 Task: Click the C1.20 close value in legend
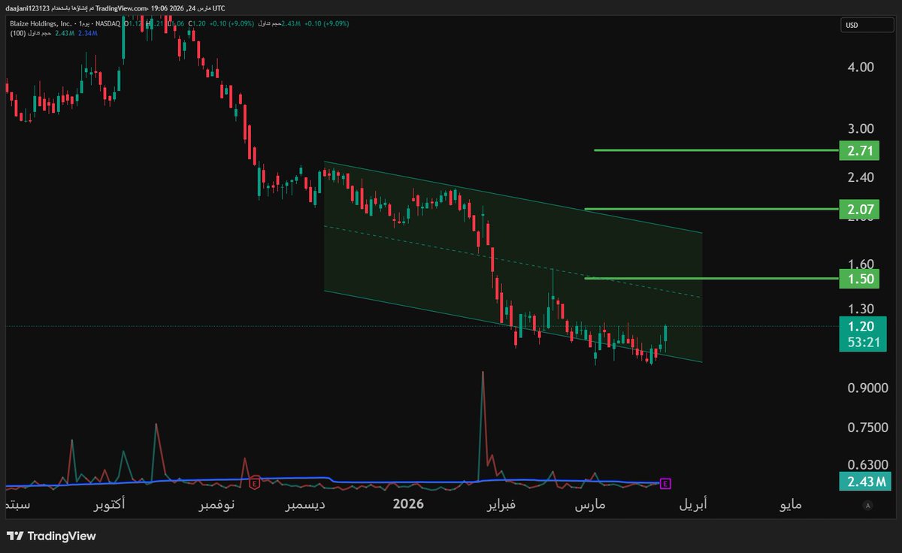tap(197, 24)
